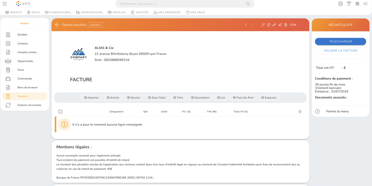Show previous invoice with left chevron
Image resolution: width=372 pixels, height=186 pixels.
pyautogui.click(x=246, y=25)
